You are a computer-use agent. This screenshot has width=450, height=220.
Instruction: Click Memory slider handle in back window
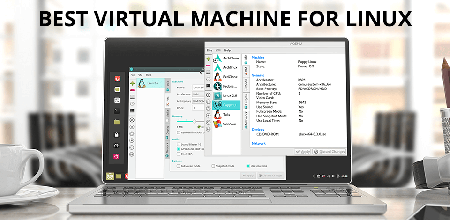point(194,121)
